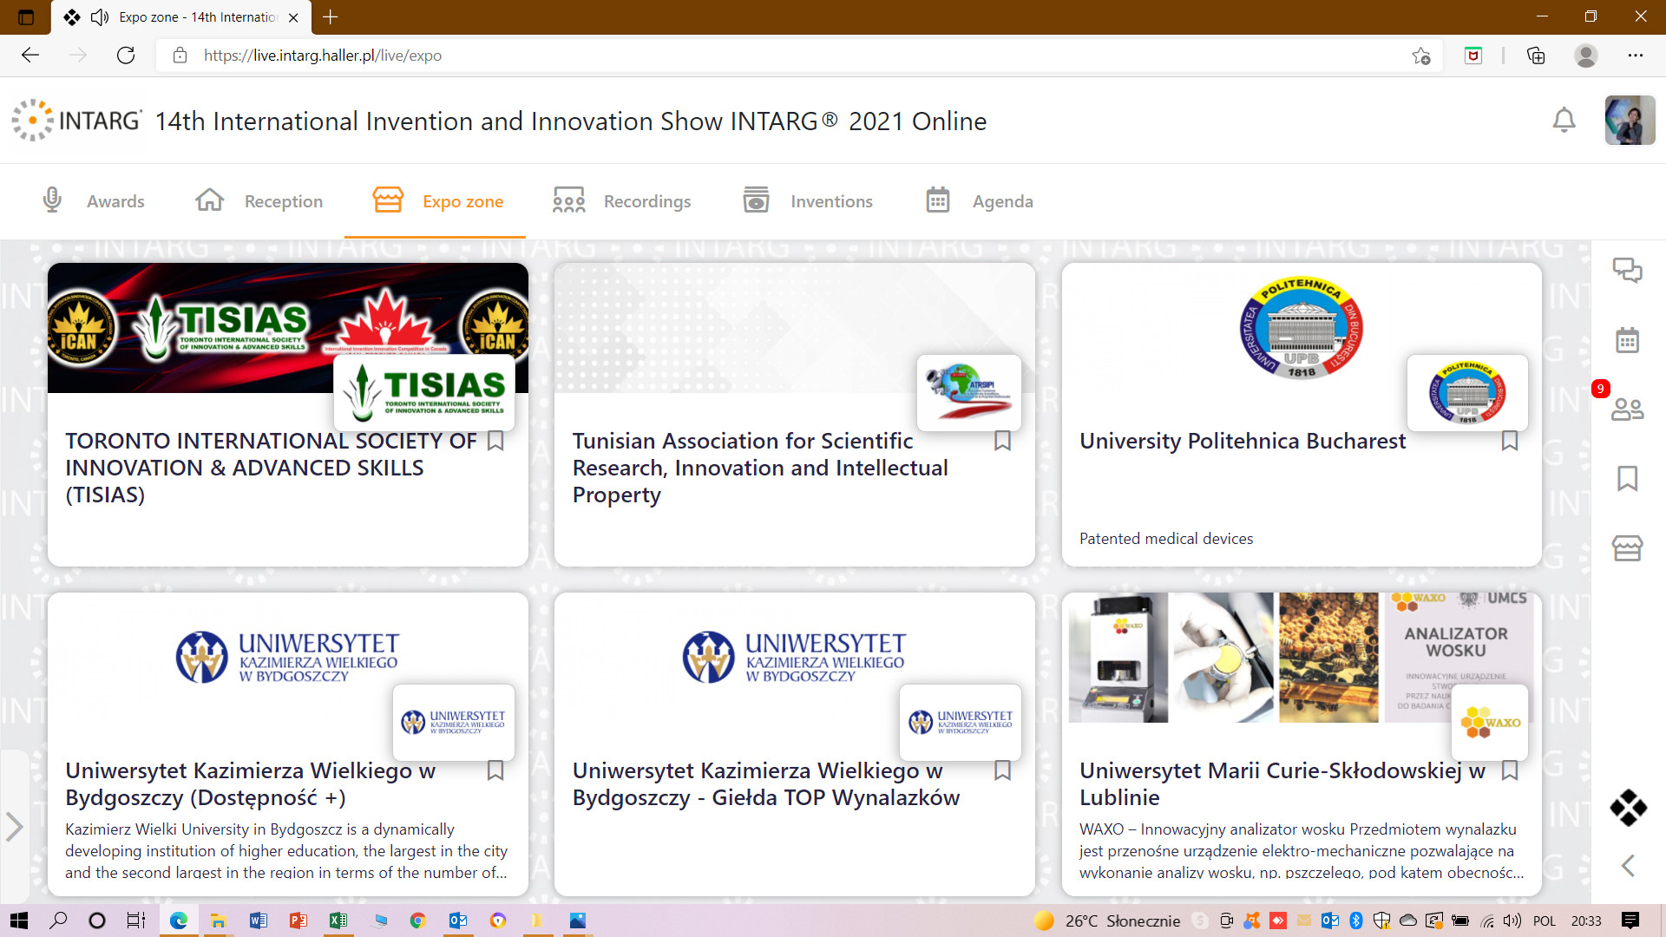Select the Expo zone tab

click(436, 201)
